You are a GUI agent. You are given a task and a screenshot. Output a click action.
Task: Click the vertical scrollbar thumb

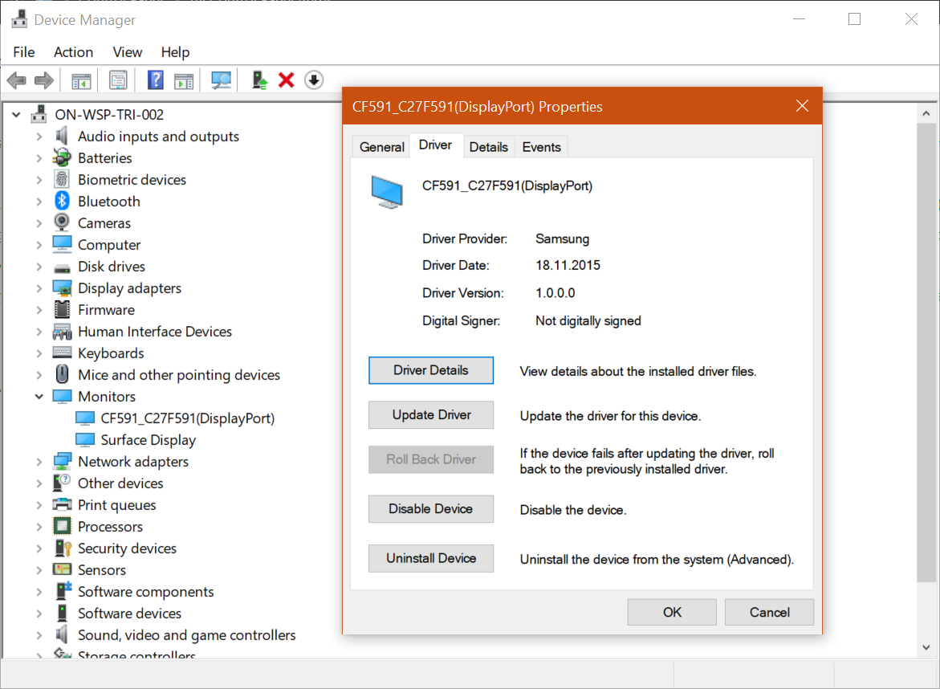(x=926, y=352)
